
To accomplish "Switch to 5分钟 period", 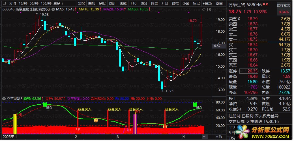I will (x=34, y=3).
